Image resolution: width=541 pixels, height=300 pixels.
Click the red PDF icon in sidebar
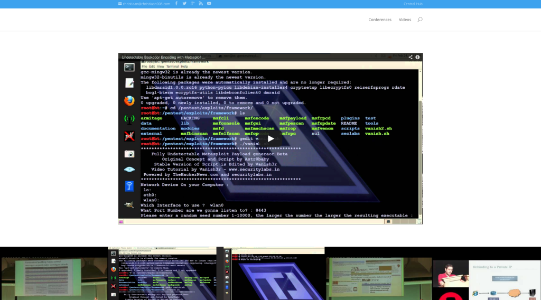pyautogui.click(x=129, y=136)
